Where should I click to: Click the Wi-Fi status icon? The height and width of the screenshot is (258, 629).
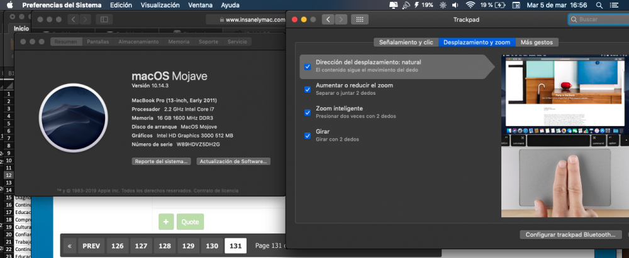point(470,5)
